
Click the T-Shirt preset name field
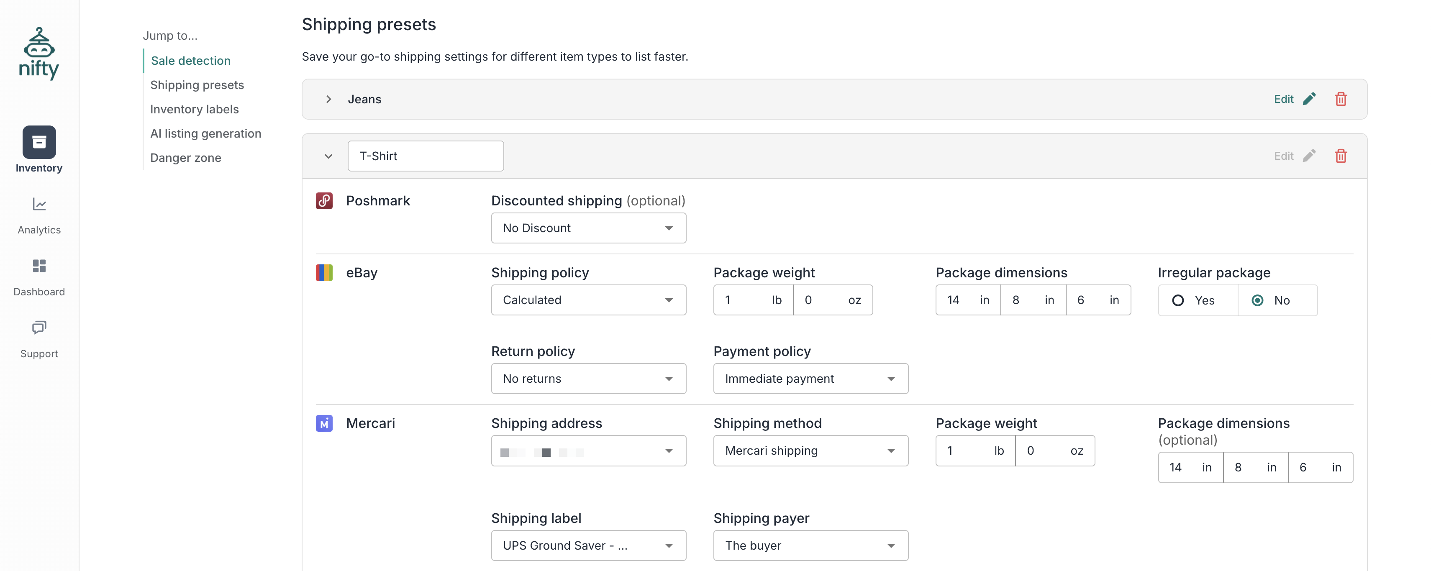426,156
